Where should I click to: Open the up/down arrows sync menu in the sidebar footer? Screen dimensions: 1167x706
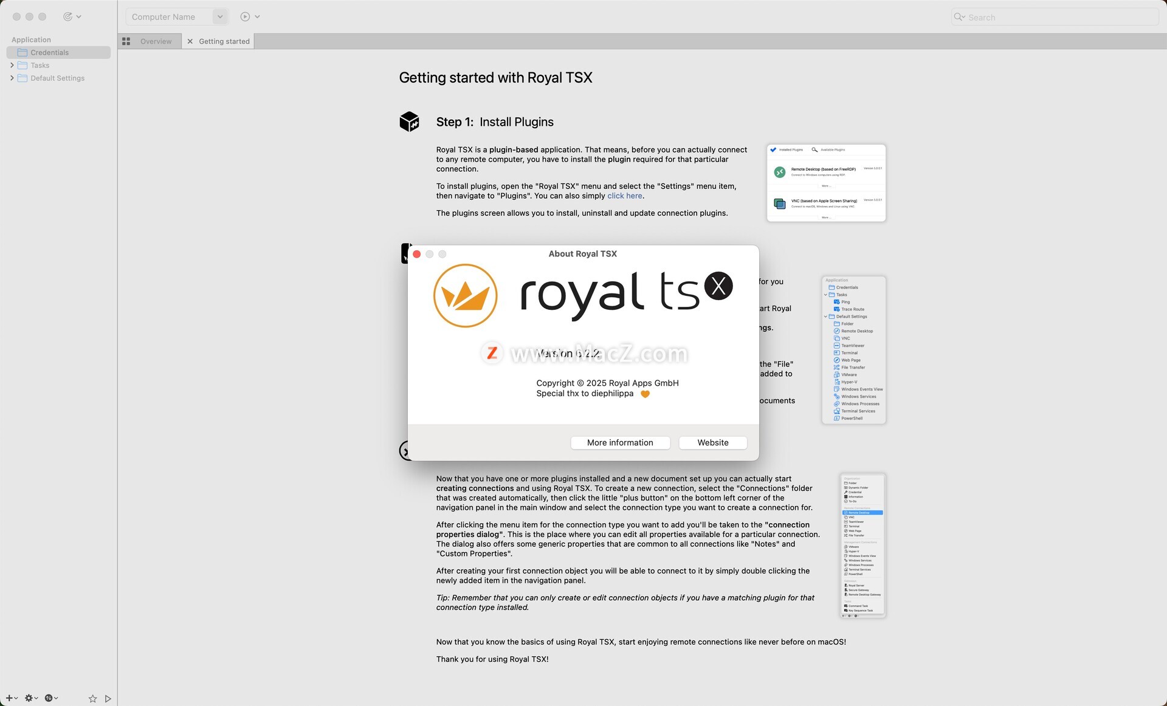point(52,698)
